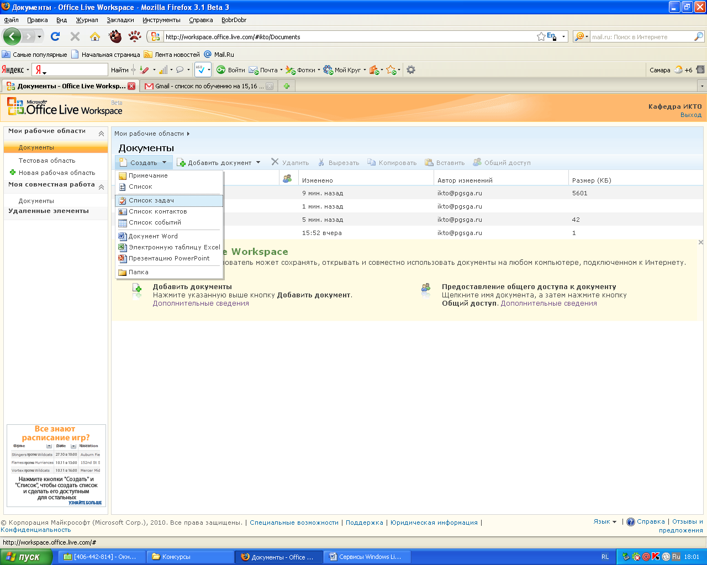Choose Список событий in the menu

click(x=169, y=222)
